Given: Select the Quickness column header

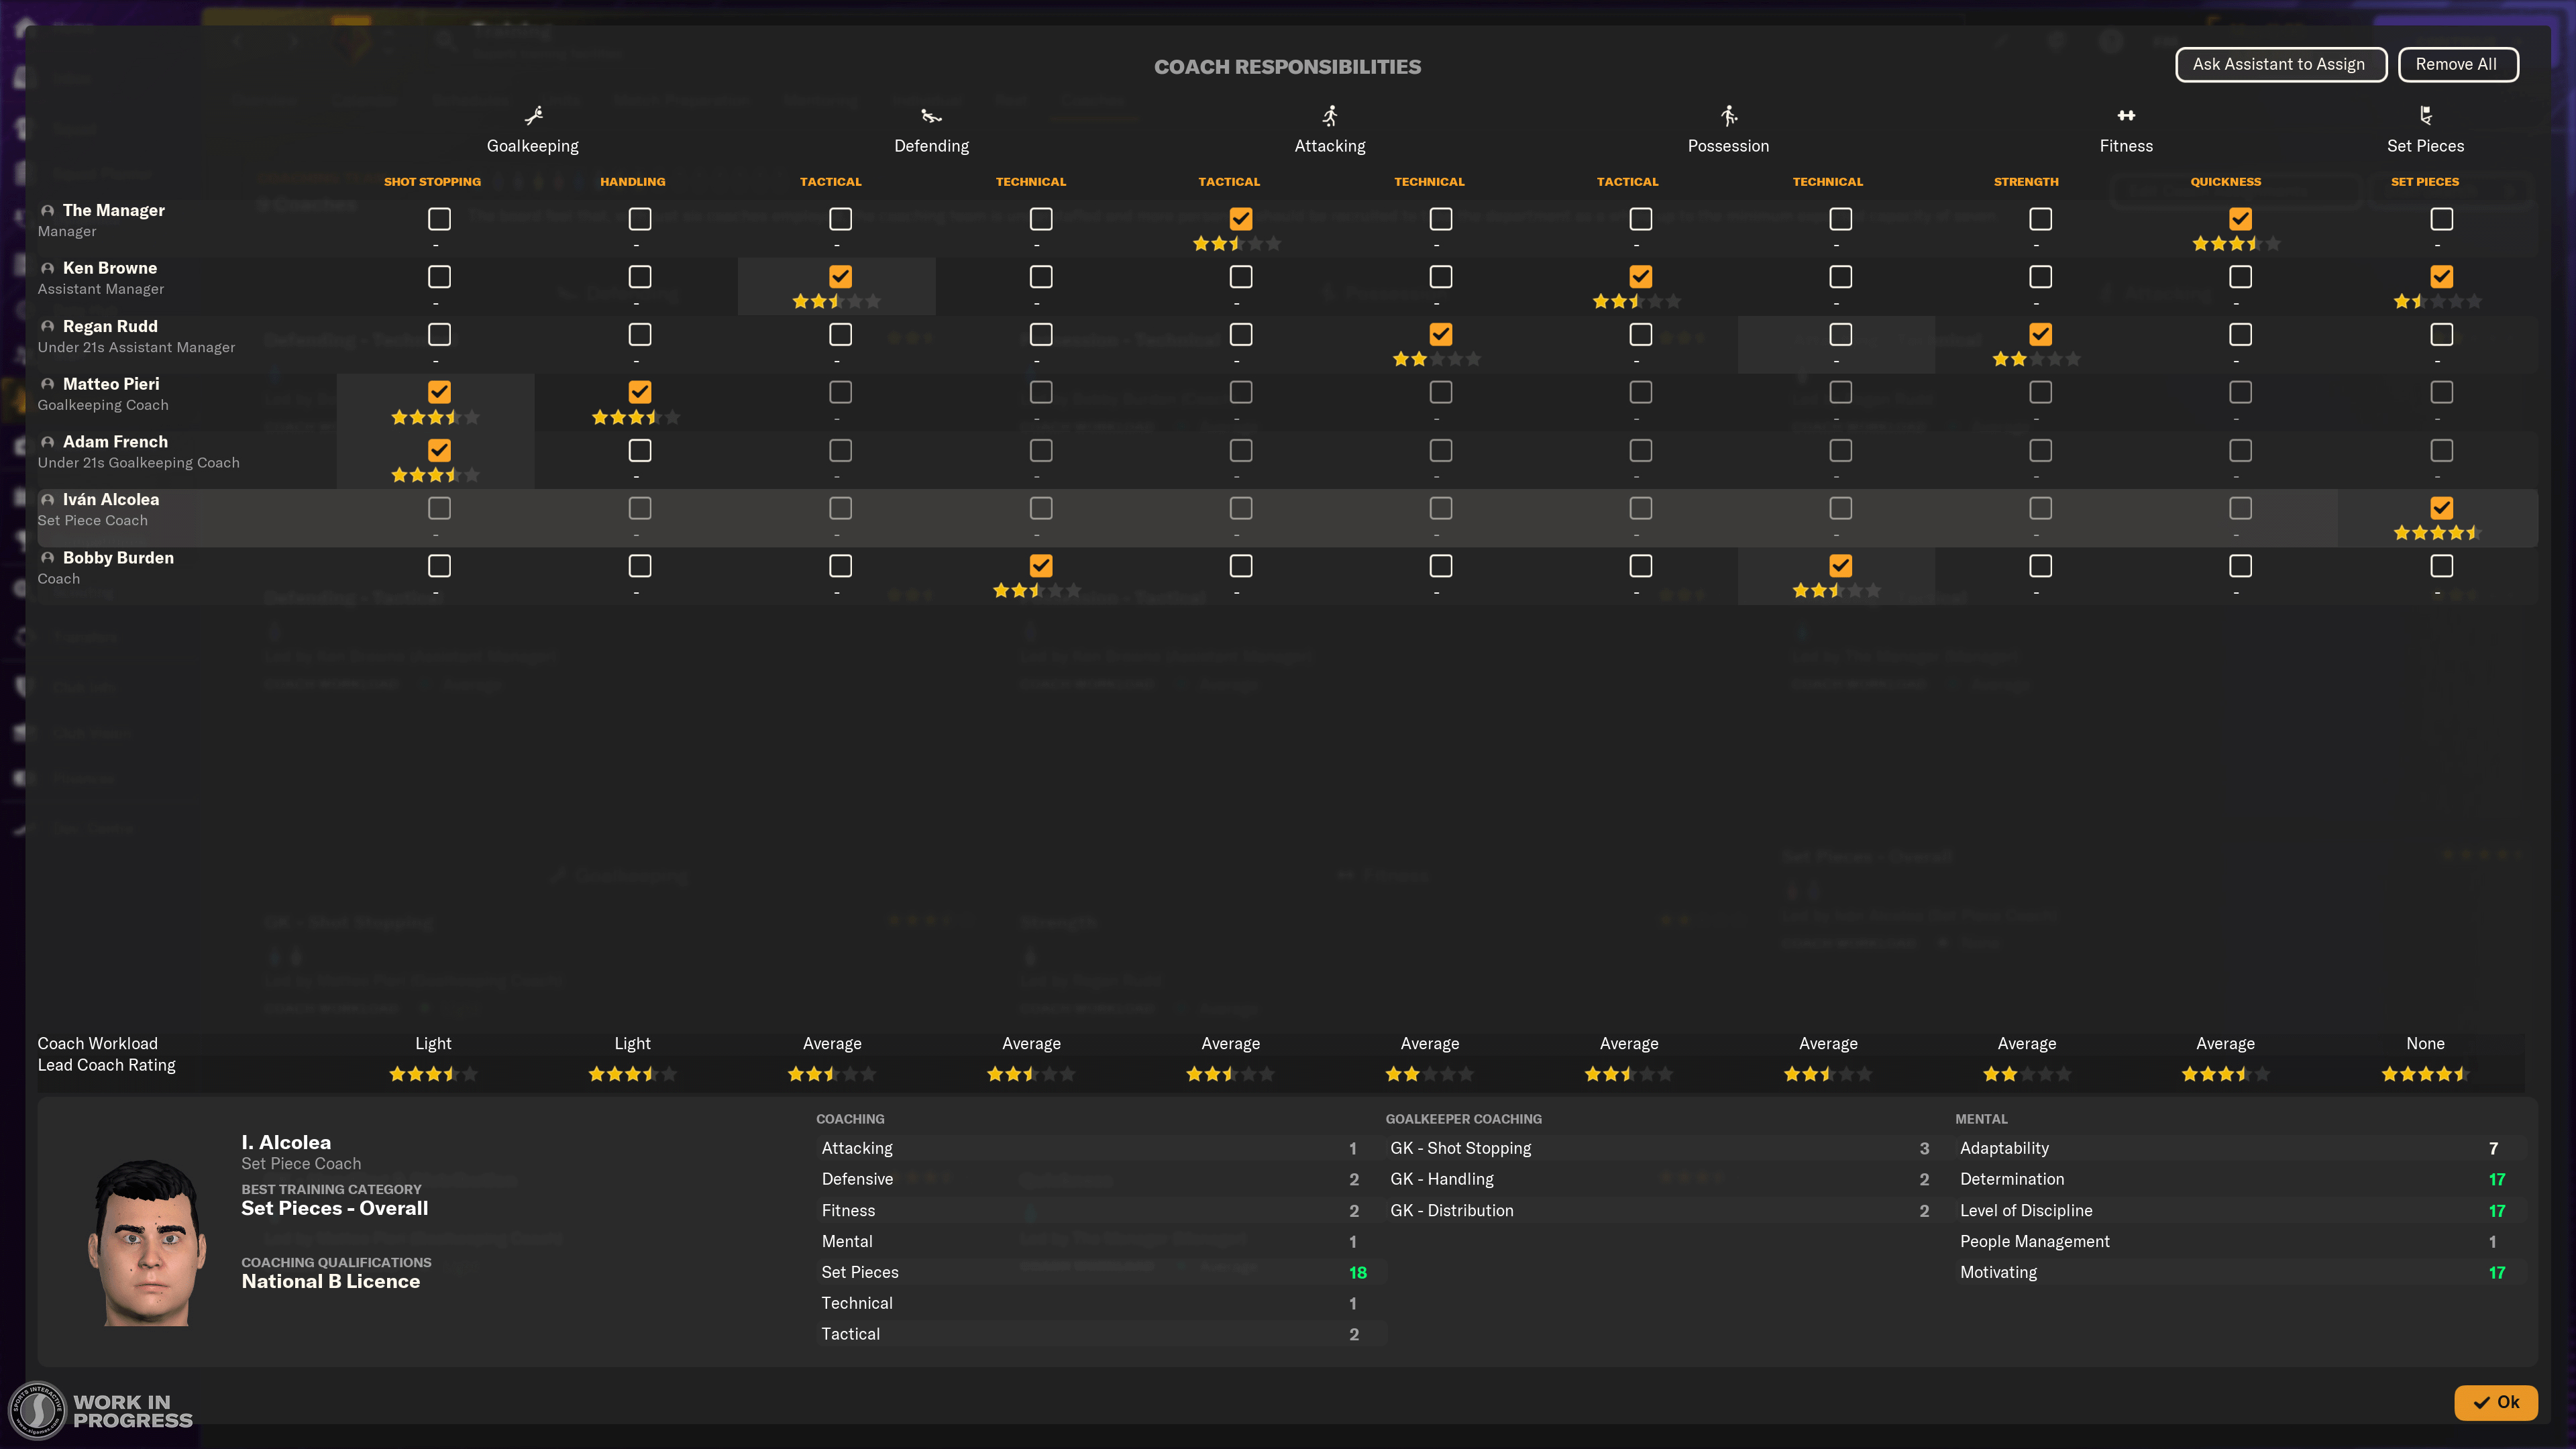Looking at the screenshot, I should pyautogui.click(x=2225, y=182).
